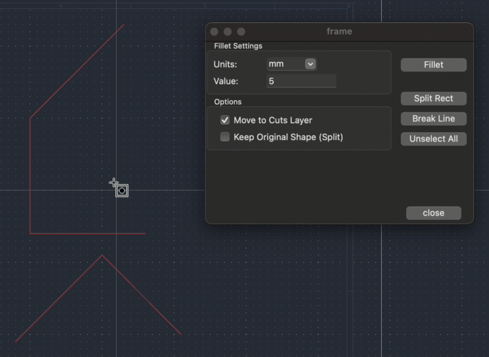
Task: Enable Keep Original Shape (Split) checkbox
Action: 225,137
